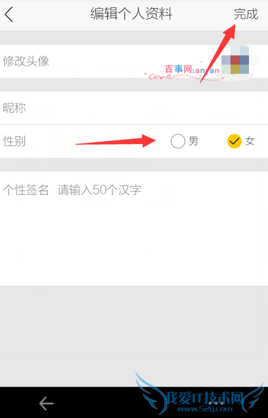Click the 请输入50个汉字 signature field

click(100, 190)
